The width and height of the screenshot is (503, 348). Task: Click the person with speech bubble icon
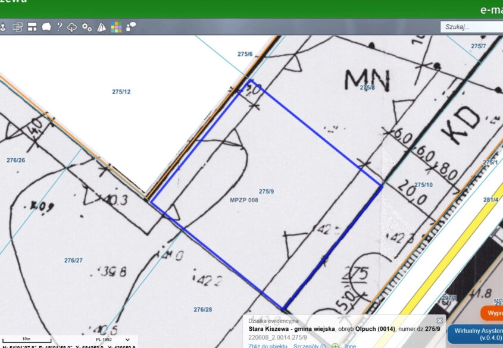click(x=131, y=27)
